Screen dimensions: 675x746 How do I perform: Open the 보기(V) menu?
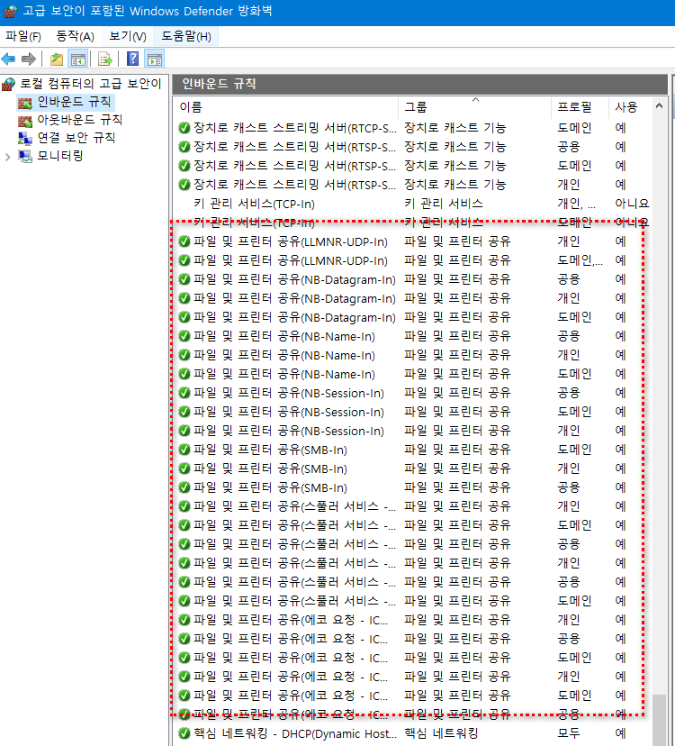[x=128, y=37]
